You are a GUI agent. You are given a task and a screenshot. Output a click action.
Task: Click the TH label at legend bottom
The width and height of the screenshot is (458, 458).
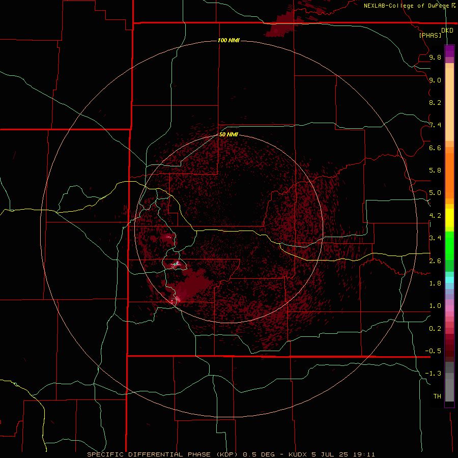(437, 396)
